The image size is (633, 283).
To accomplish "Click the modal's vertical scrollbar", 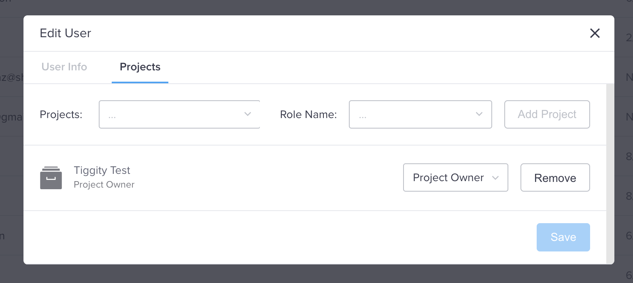I will [x=610, y=174].
